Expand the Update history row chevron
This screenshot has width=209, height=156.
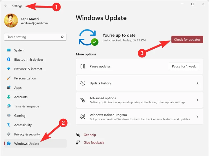(x=198, y=83)
